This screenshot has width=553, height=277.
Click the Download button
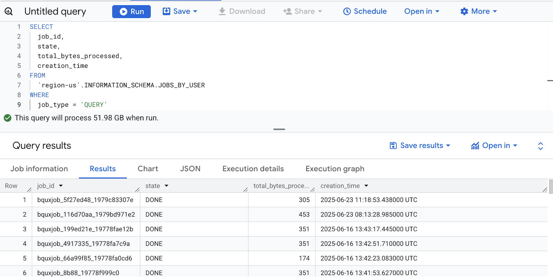242,11
